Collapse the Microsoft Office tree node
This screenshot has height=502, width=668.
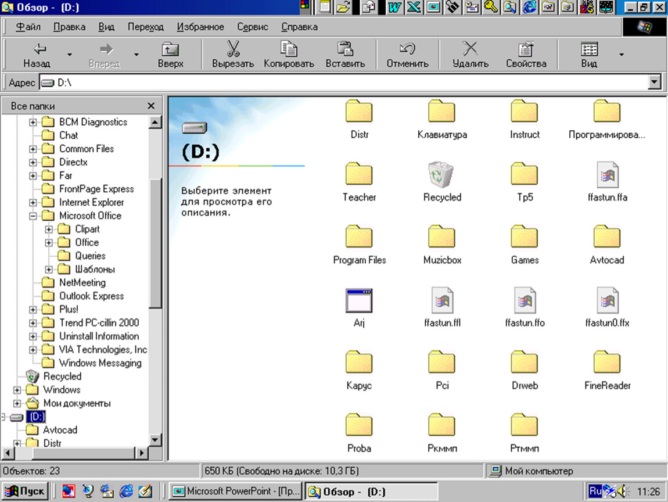click(x=33, y=216)
